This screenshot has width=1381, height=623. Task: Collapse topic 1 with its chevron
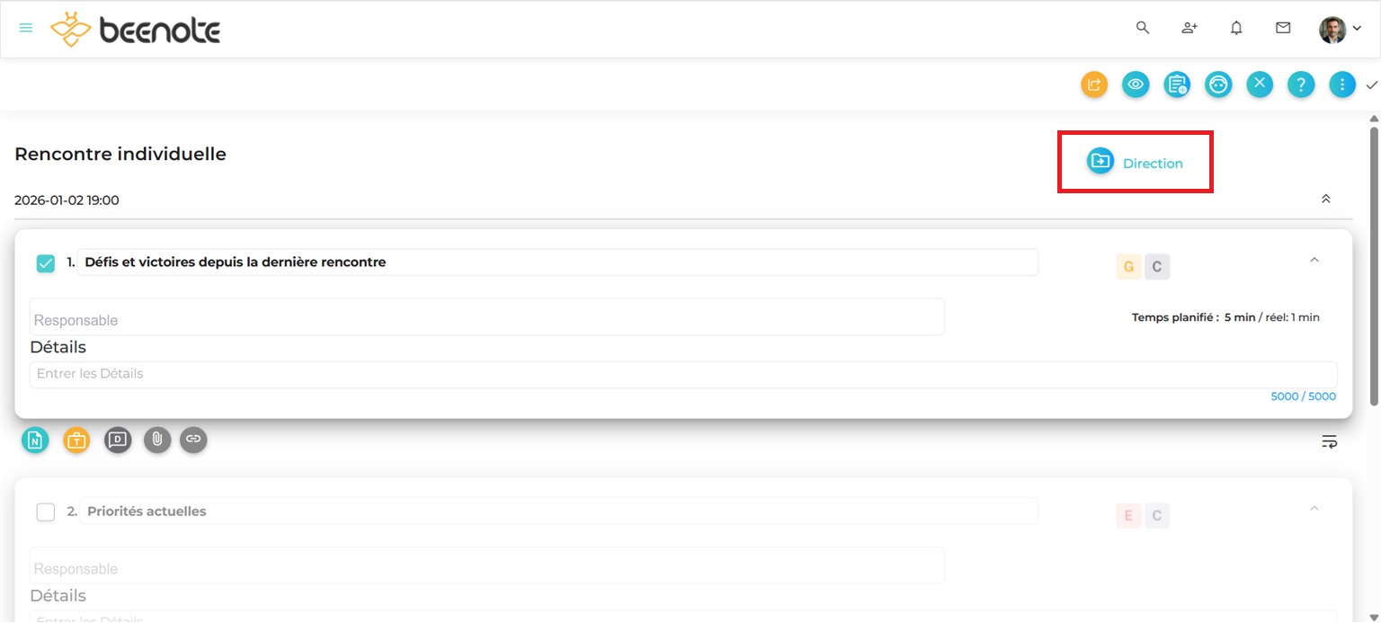pos(1314,260)
